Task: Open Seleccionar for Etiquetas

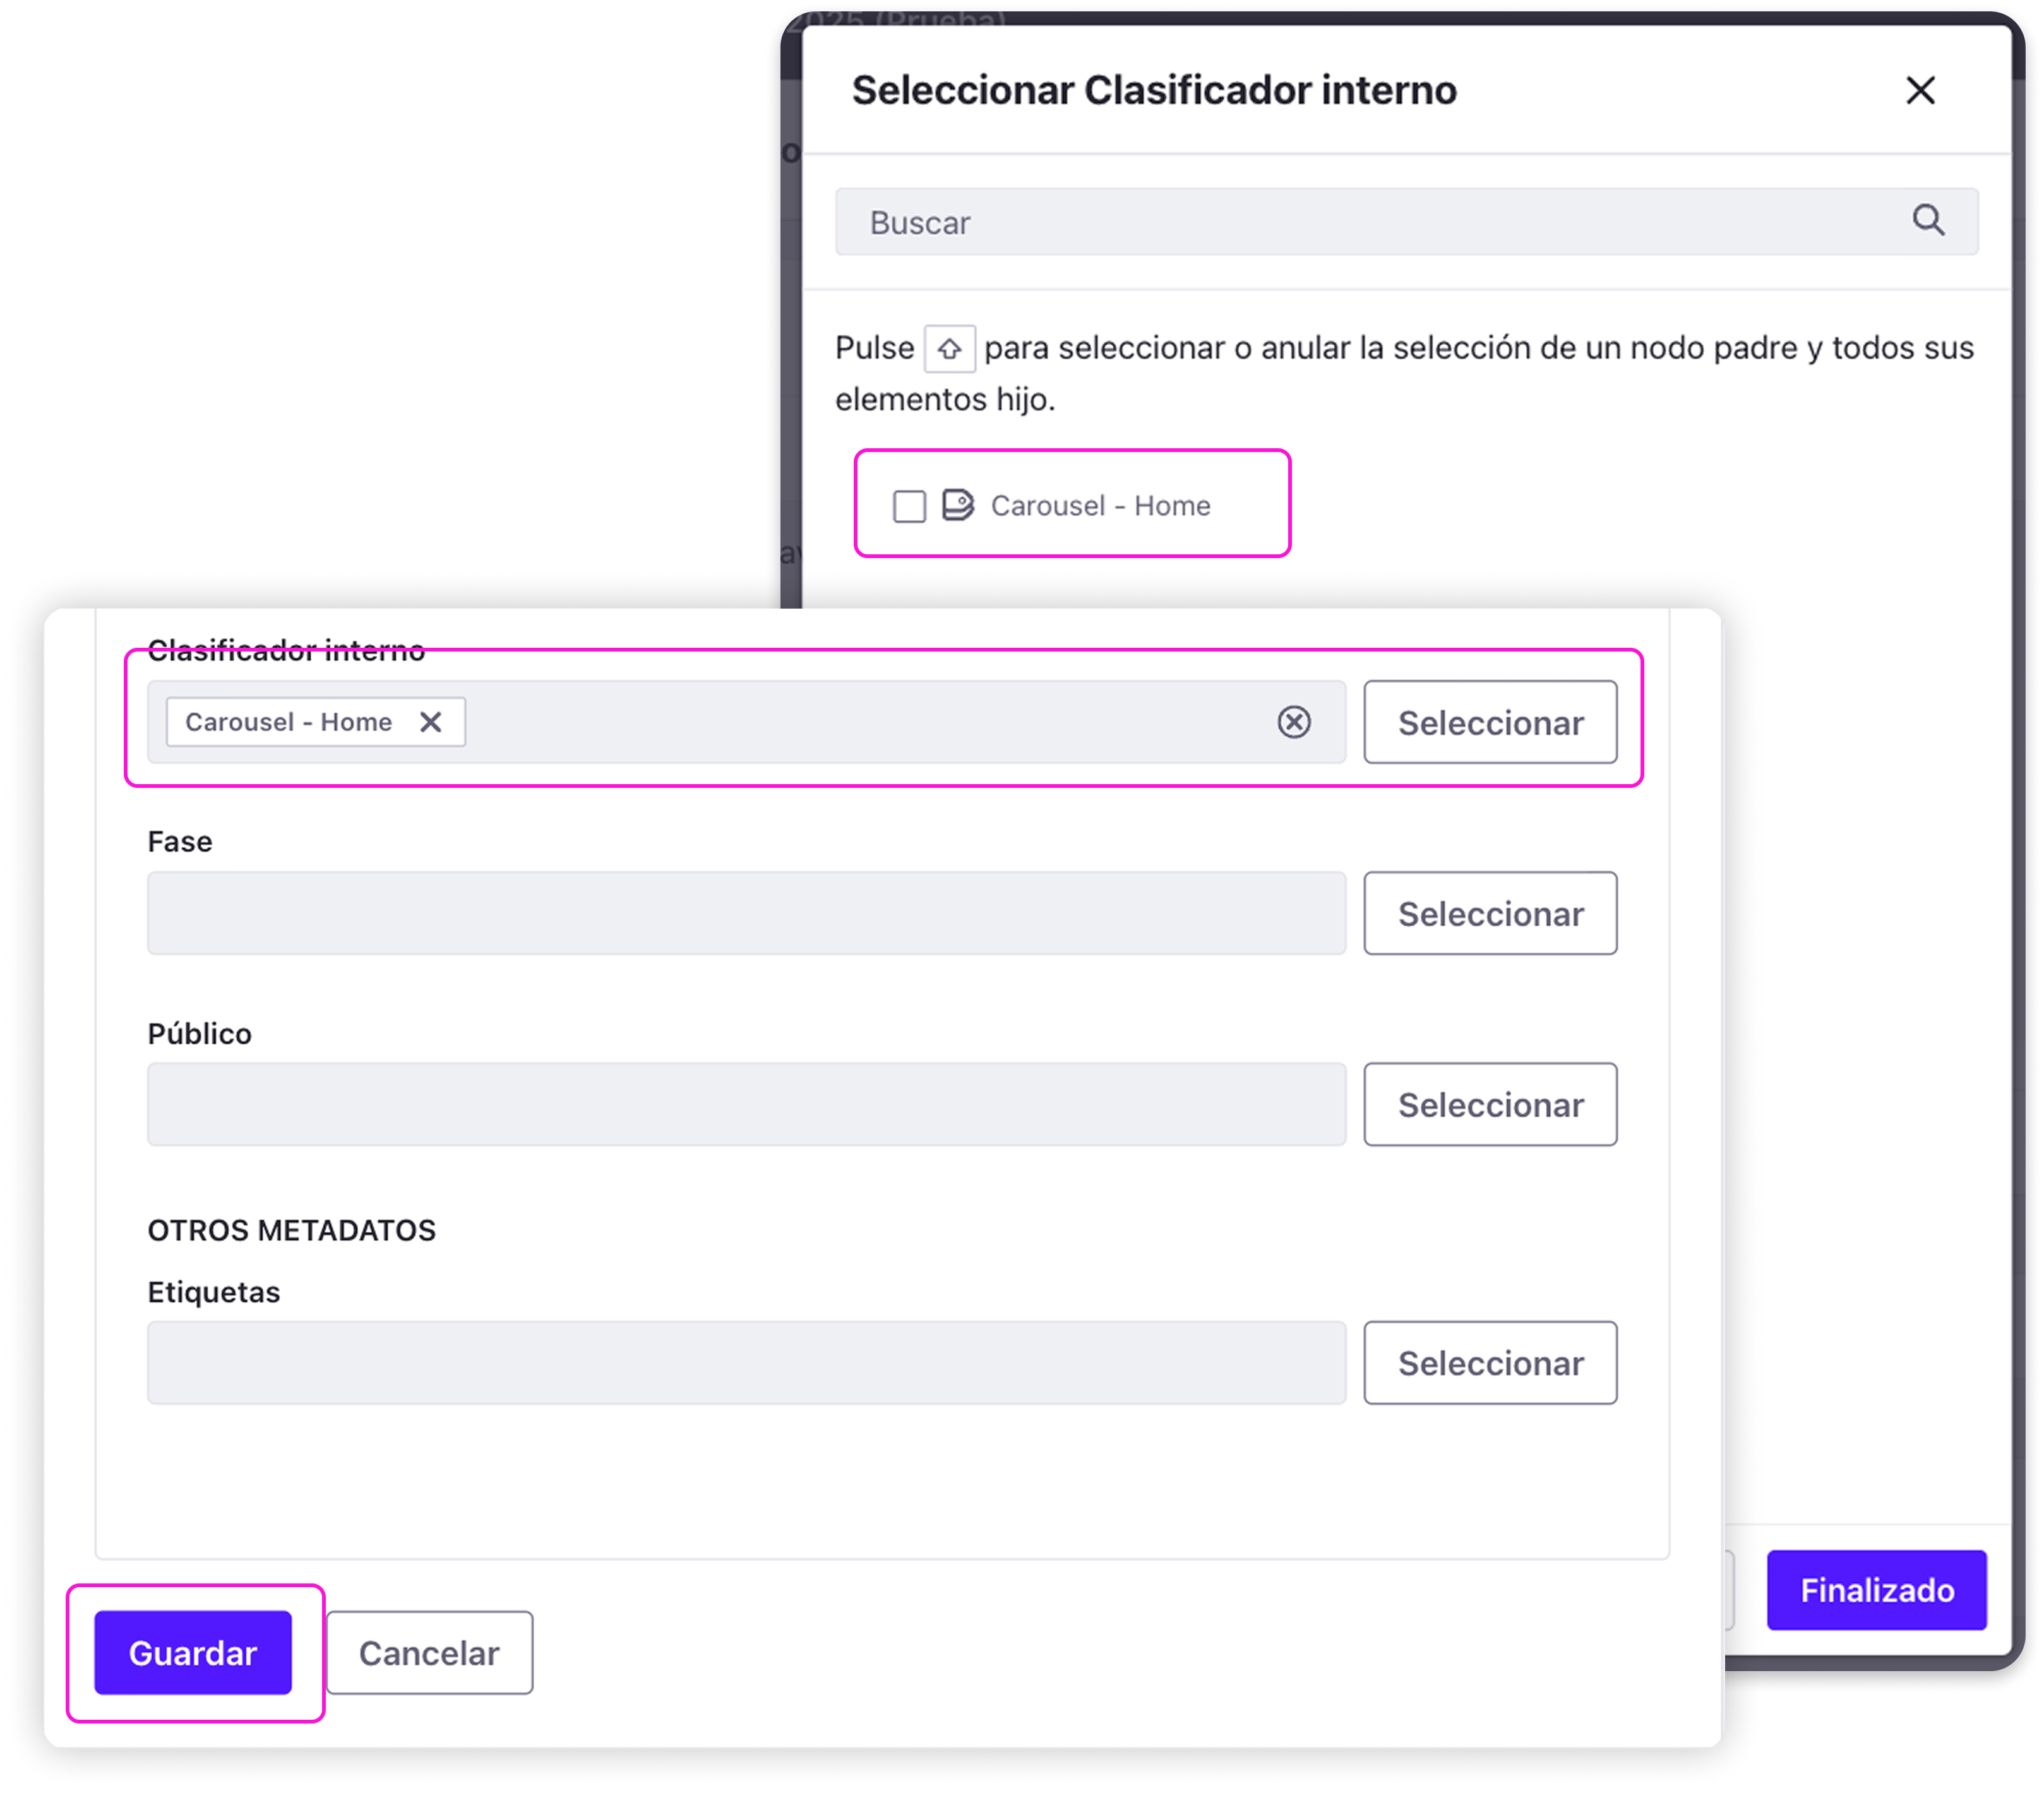Action: coord(1489,1363)
